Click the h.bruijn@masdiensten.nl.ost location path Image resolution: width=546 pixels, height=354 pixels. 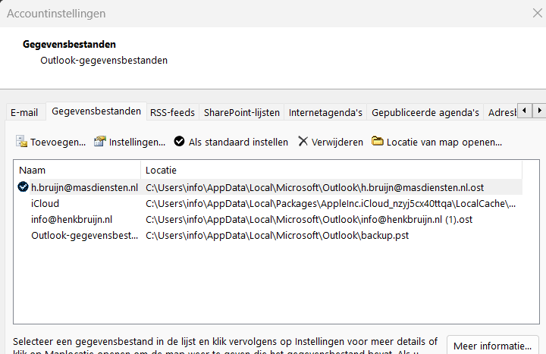315,188
